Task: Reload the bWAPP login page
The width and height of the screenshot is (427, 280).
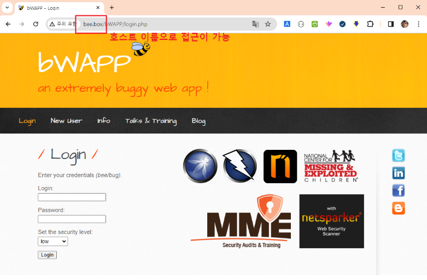Action: click(x=36, y=24)
